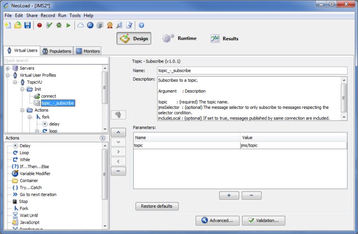The width and height of the screenshot is (358, 234).
Task: Click the If...Then...Else question mark icon
Action: tap(15, 167)
